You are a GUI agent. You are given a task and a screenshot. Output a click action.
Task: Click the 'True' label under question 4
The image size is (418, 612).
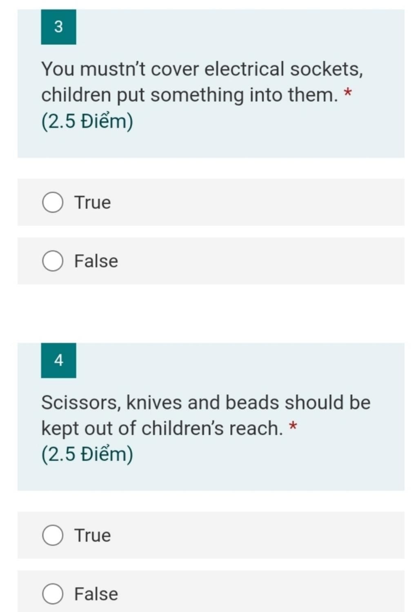pos(92,535)
